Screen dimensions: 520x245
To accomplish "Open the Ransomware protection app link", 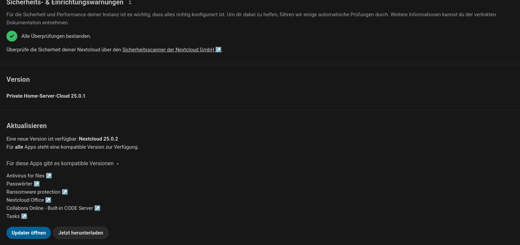I will [37, 192].
